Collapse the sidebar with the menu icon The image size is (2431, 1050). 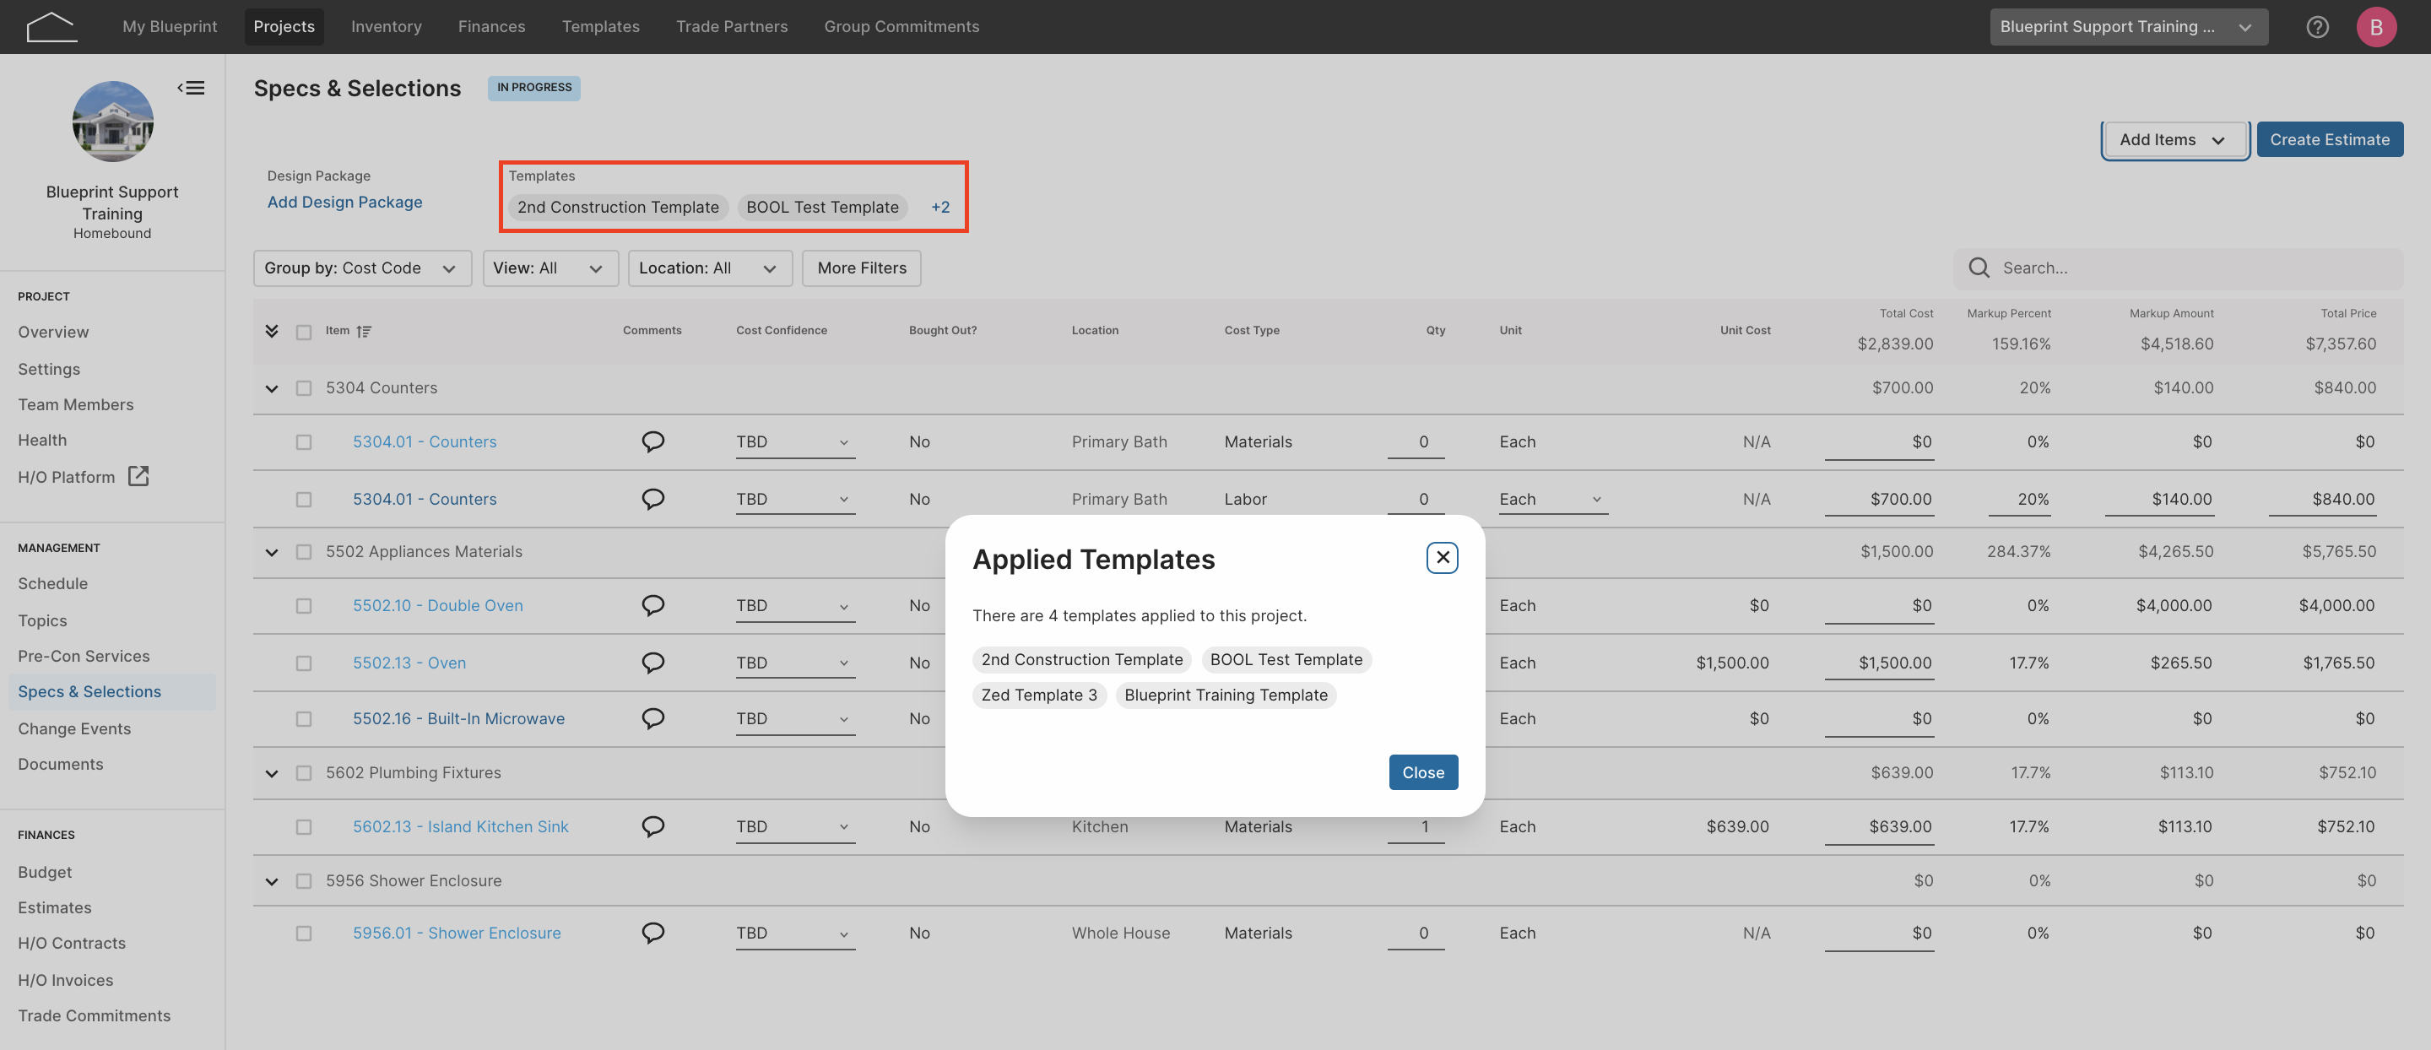click(x=192, y=88)
